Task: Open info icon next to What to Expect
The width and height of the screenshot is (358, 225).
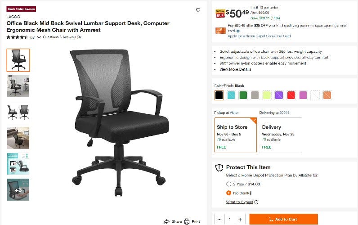Action: pyautogui.click(x=256, y=202)
